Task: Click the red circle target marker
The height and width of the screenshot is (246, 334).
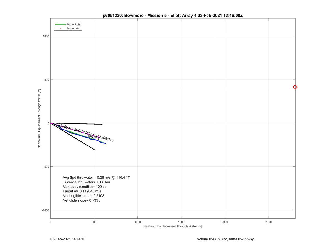Action: [295, 87]
